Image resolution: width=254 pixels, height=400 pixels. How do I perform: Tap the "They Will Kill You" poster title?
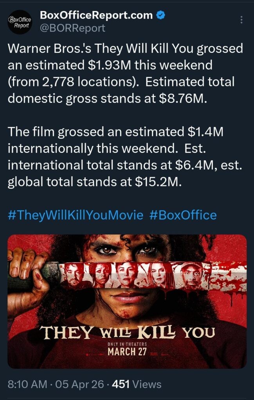128,333
